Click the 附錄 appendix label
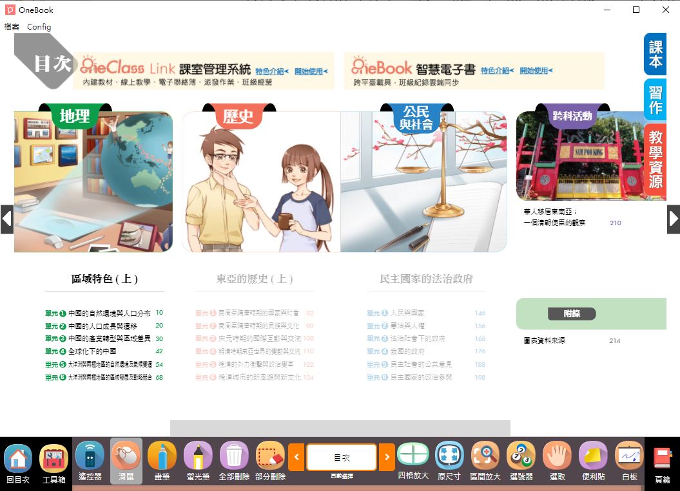The image size is (680, 491). pos(572,313)
